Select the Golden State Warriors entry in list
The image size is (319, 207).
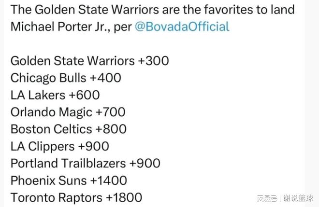pyautogui.click(x=72, y=61)
